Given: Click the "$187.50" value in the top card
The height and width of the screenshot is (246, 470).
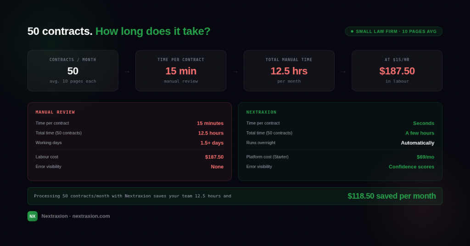Looking at the screenshot, I should point(397,71).
